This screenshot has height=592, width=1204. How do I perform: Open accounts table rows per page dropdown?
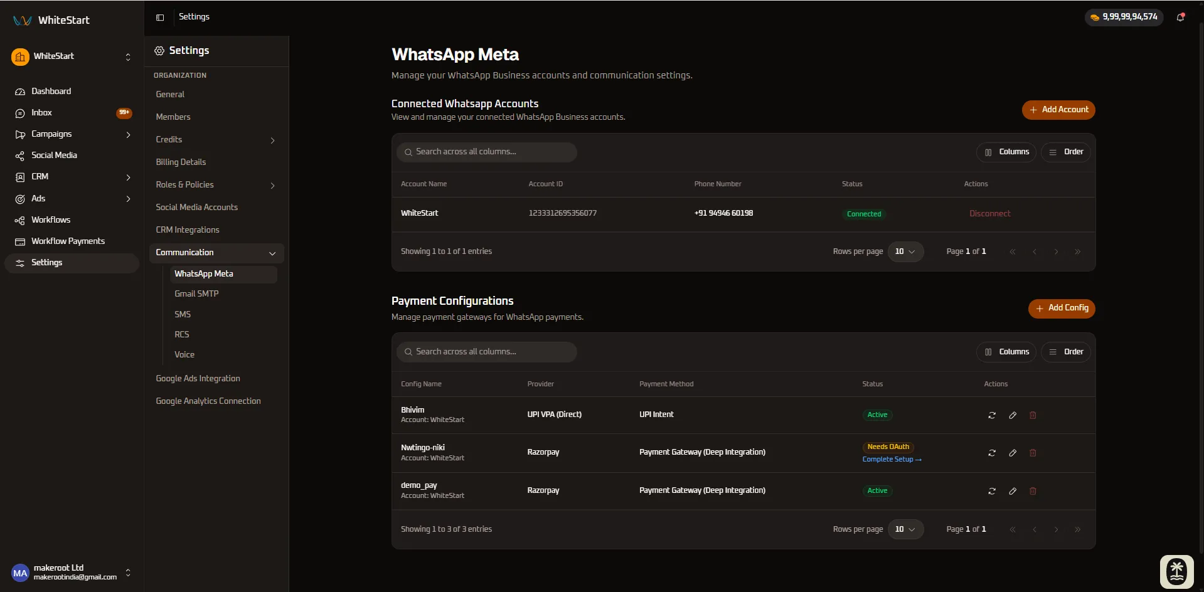click(x=905, y=251)
